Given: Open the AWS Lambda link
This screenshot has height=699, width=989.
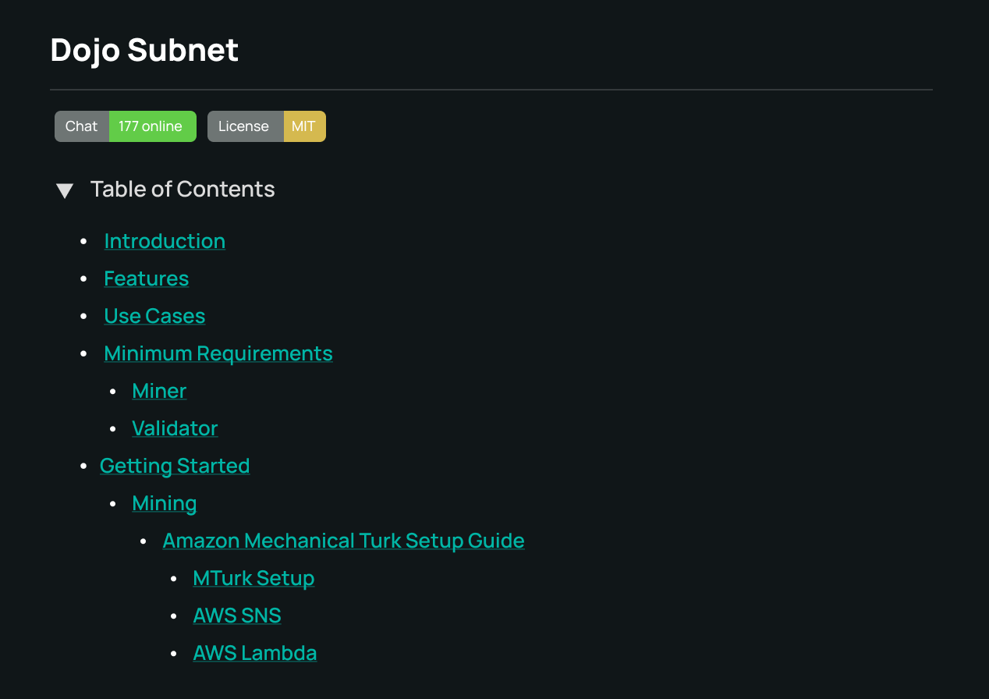Looking at the screenshot, I should click(255, 653).
